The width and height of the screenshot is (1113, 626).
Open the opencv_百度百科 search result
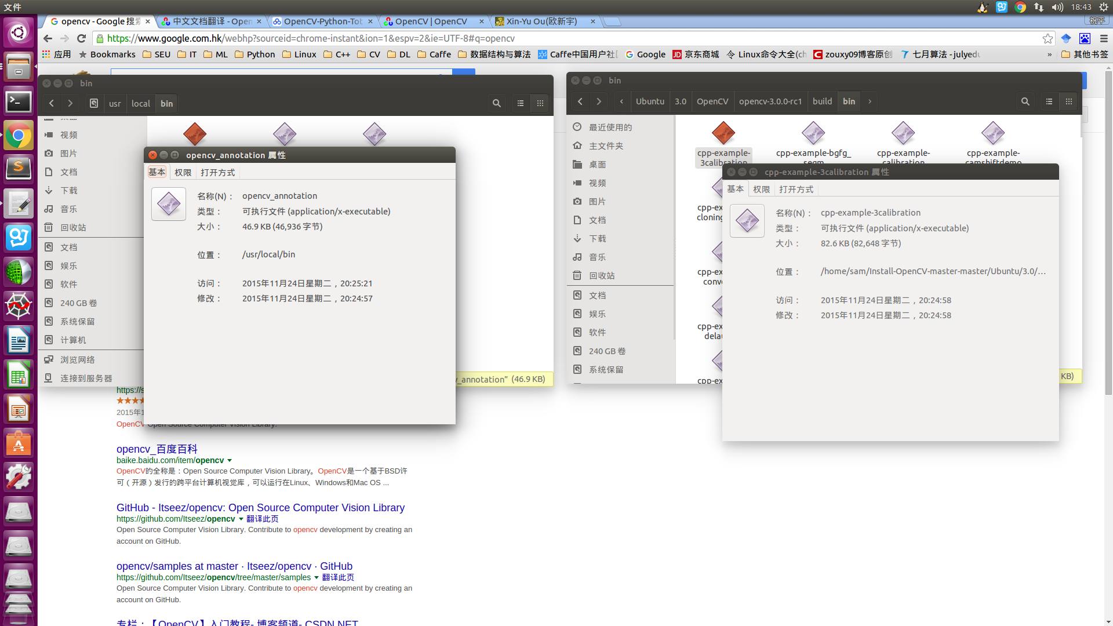tap(157, 449)
